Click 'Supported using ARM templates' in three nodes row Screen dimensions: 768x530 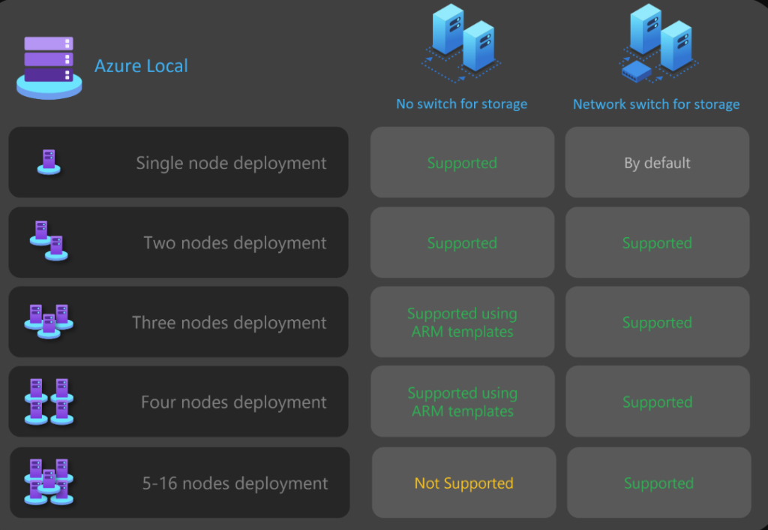(462, 323)
